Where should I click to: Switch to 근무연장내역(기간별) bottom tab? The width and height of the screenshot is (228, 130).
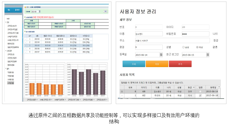click(74, 100)
